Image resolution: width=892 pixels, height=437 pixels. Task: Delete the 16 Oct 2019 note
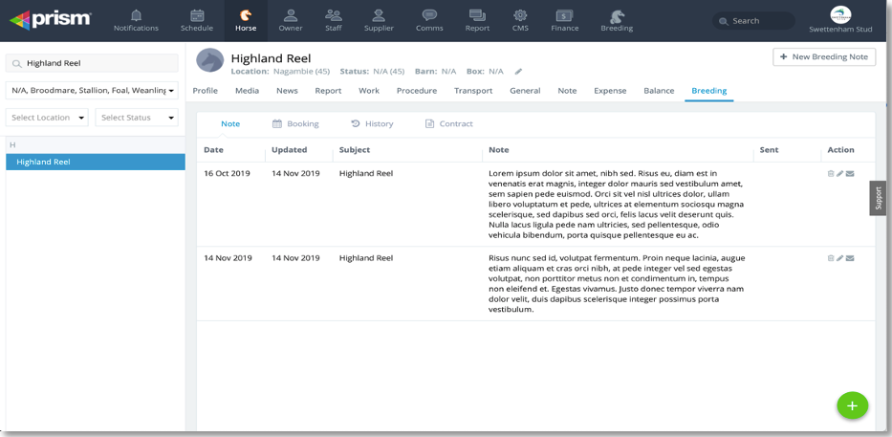[831, 174]
